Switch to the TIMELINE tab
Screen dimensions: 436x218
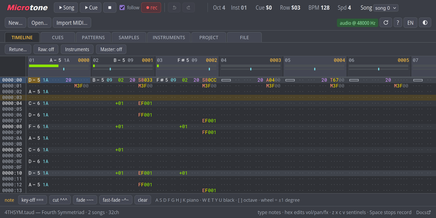[22, 37]
